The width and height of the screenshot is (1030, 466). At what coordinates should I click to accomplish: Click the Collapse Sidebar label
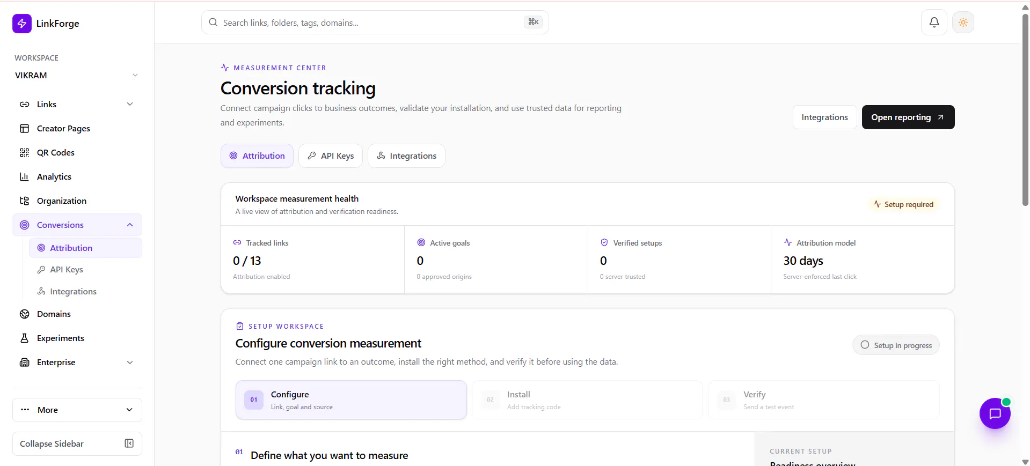tap(52, 444)
